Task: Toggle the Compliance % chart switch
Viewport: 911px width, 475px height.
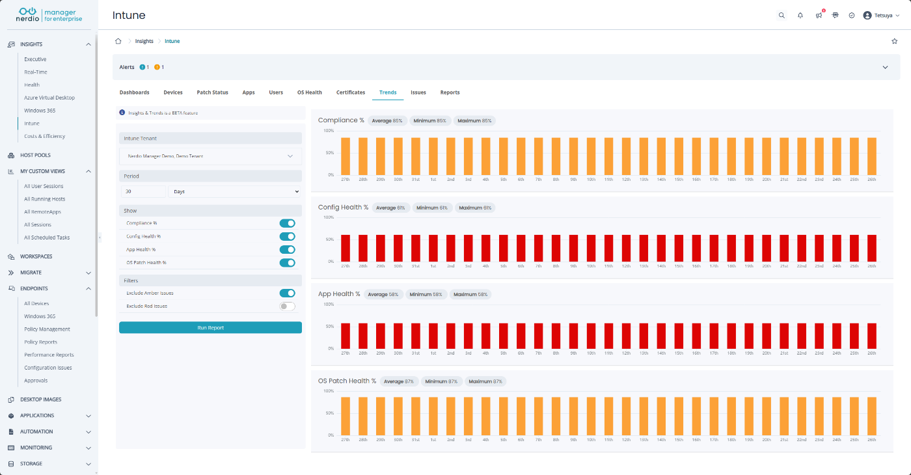Action: (287, 223)
